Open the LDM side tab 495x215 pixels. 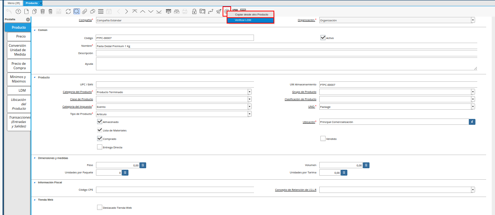[x=18, y=90]
